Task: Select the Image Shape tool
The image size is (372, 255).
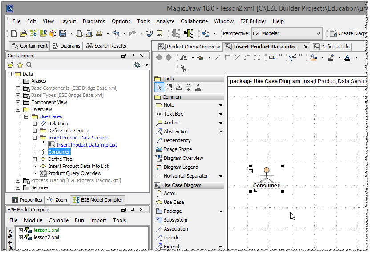Action: 178,149
